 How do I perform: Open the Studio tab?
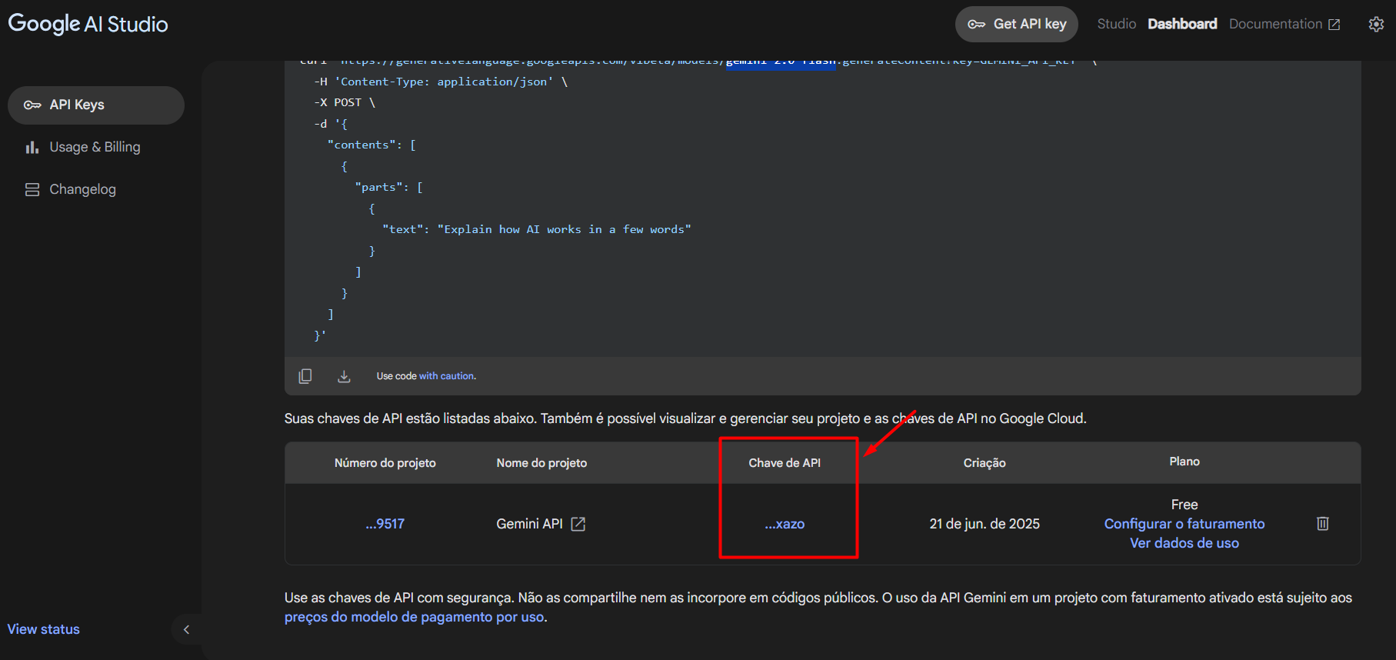point(1116,24)
